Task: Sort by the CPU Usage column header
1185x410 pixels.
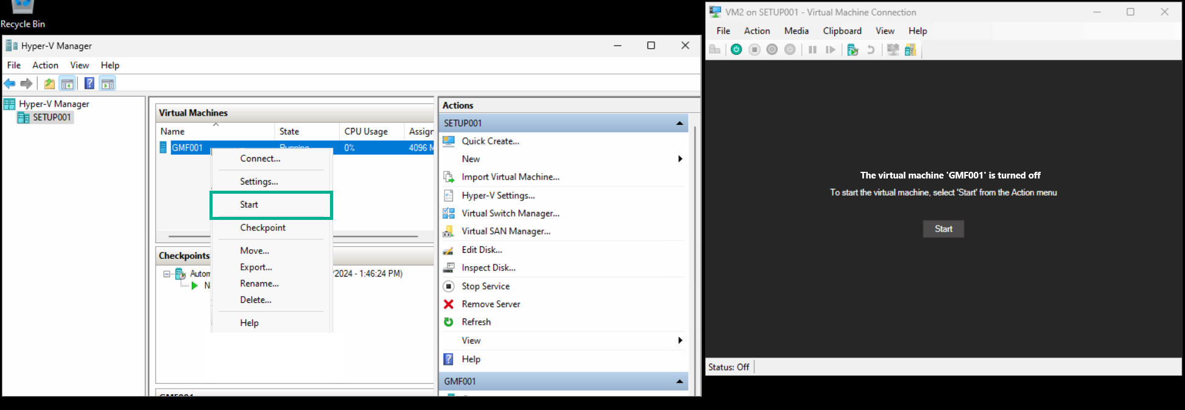Action: 371,132
